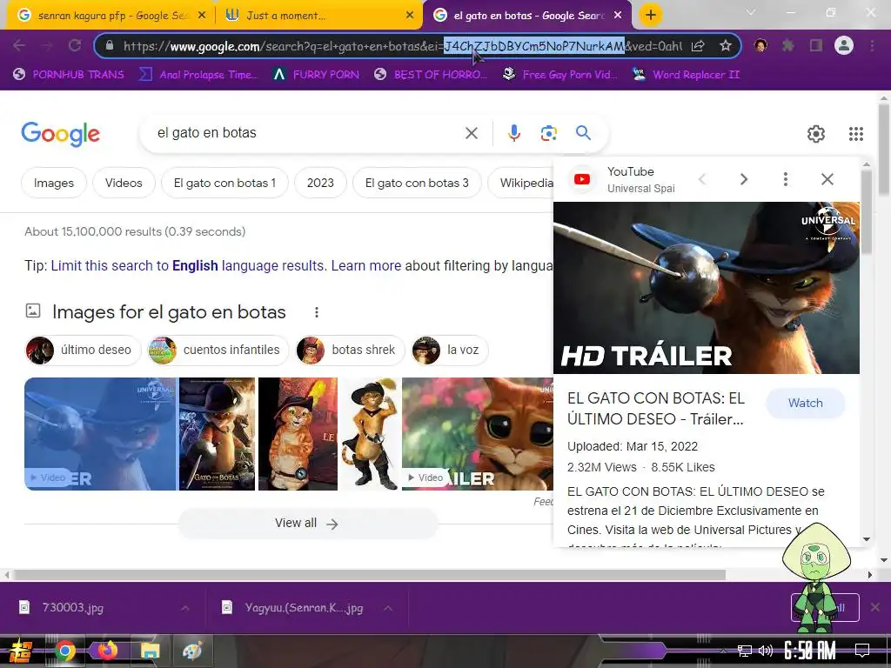Click the browser address bar URL
This screenshot has height=668, width=891.
click(x=402, y=46)
